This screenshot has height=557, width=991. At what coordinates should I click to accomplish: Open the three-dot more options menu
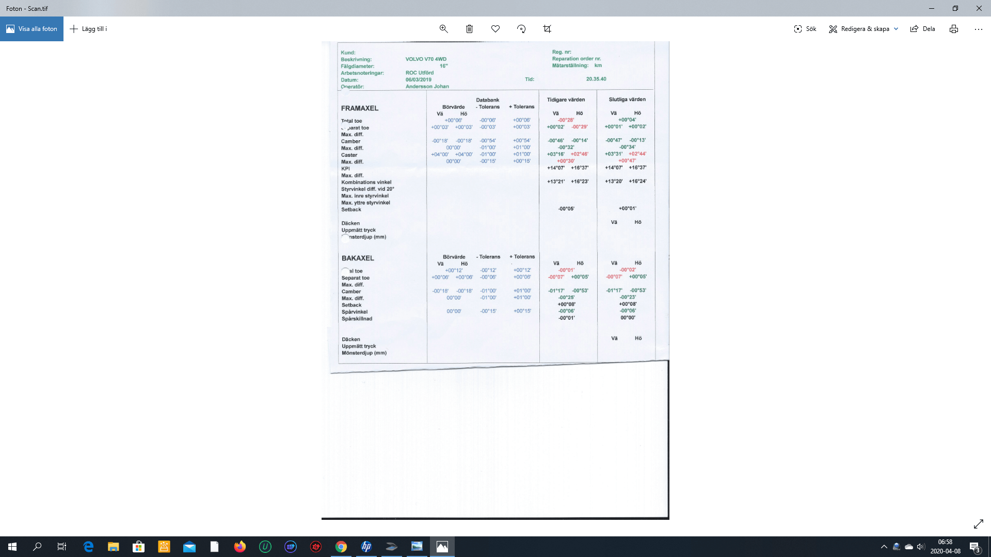pyautogui.click(x=979, y=29)
